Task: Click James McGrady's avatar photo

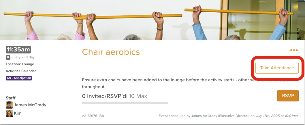Action: pos(9,105)
